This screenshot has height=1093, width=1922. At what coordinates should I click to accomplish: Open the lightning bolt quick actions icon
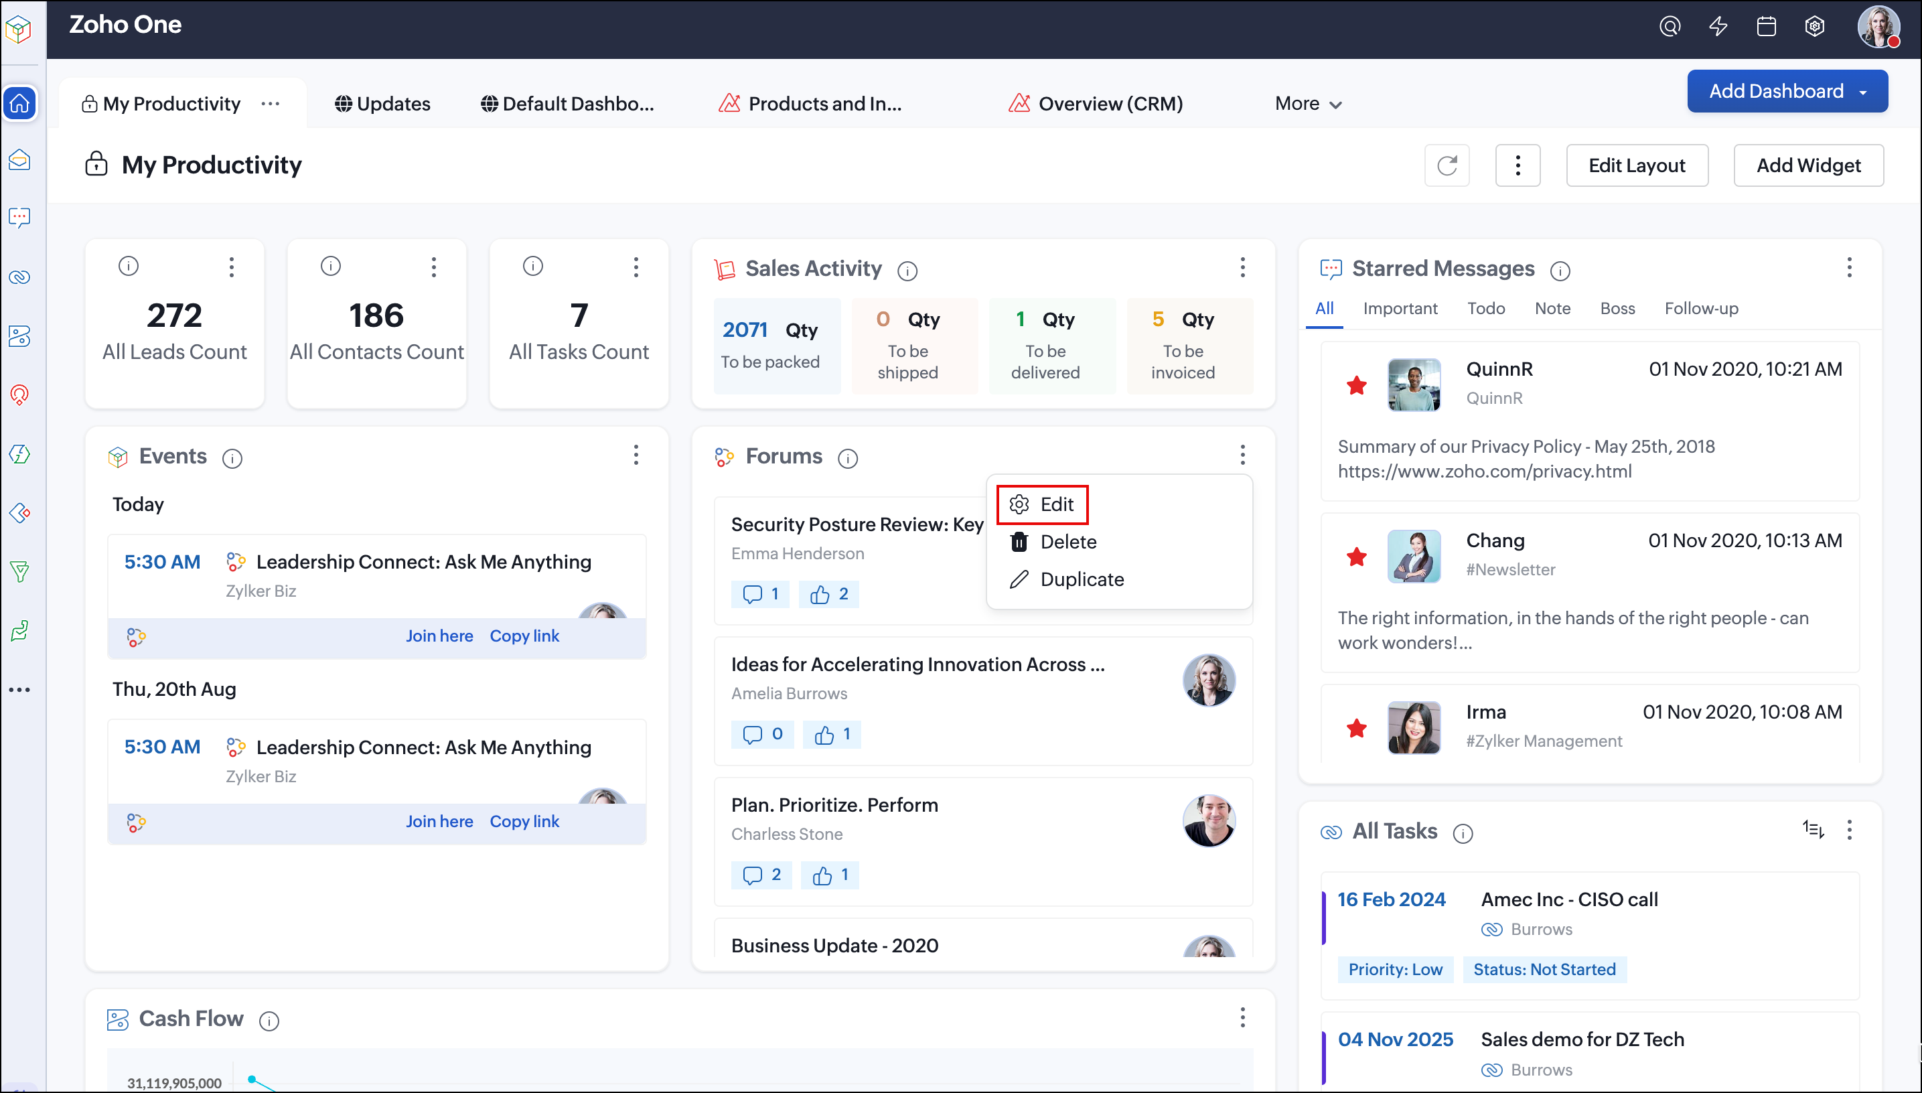coord(1718,27)
